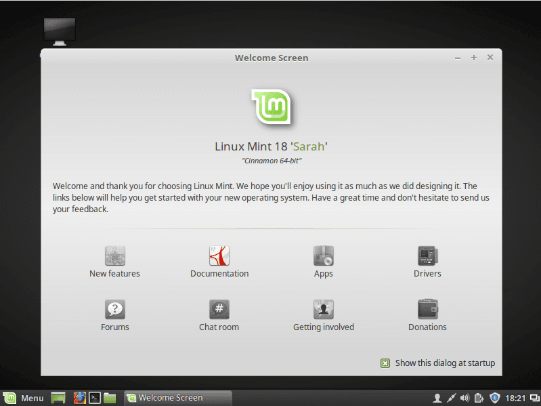The image size is (541, 406).
Task: Click the window list applet at panel end
Action: (x=534, y=398)
